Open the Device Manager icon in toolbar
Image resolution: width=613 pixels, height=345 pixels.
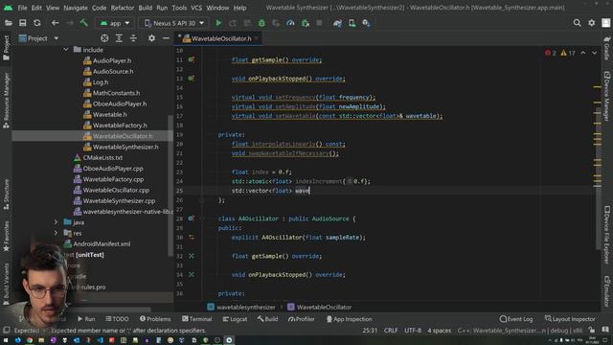pyautogui.click(x=352, y=23)
